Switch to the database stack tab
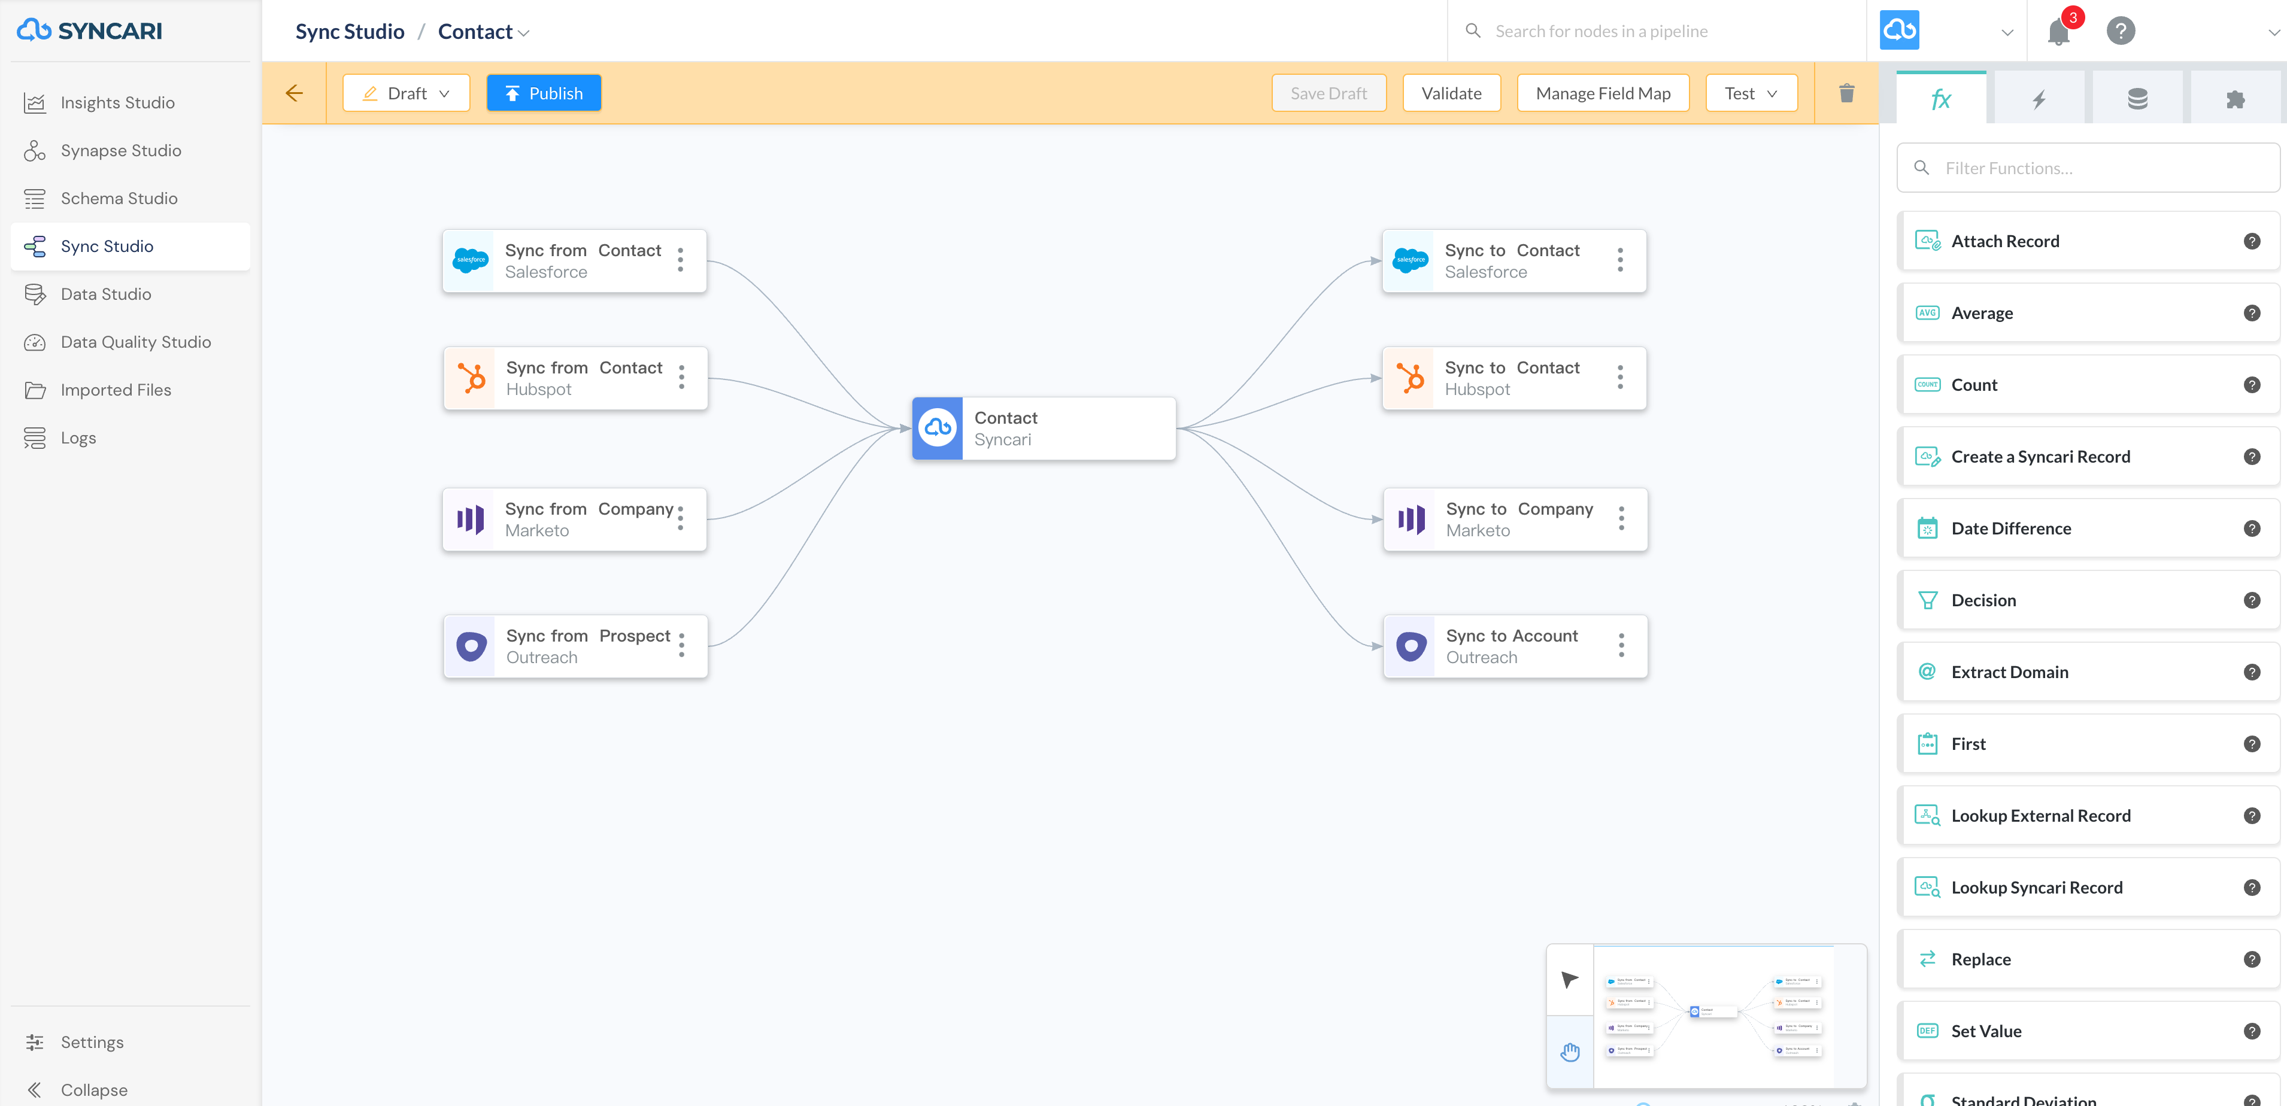The height and width of the screenshot is (1106, 2287). point(2138,99)
